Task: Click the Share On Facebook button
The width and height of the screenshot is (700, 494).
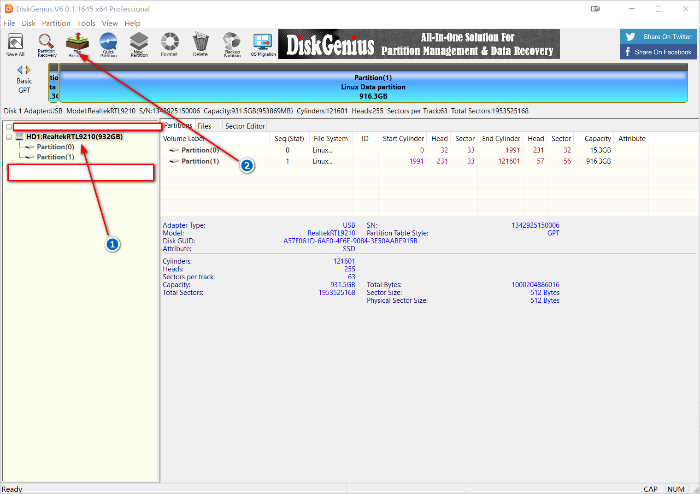Action: [658, 52]
